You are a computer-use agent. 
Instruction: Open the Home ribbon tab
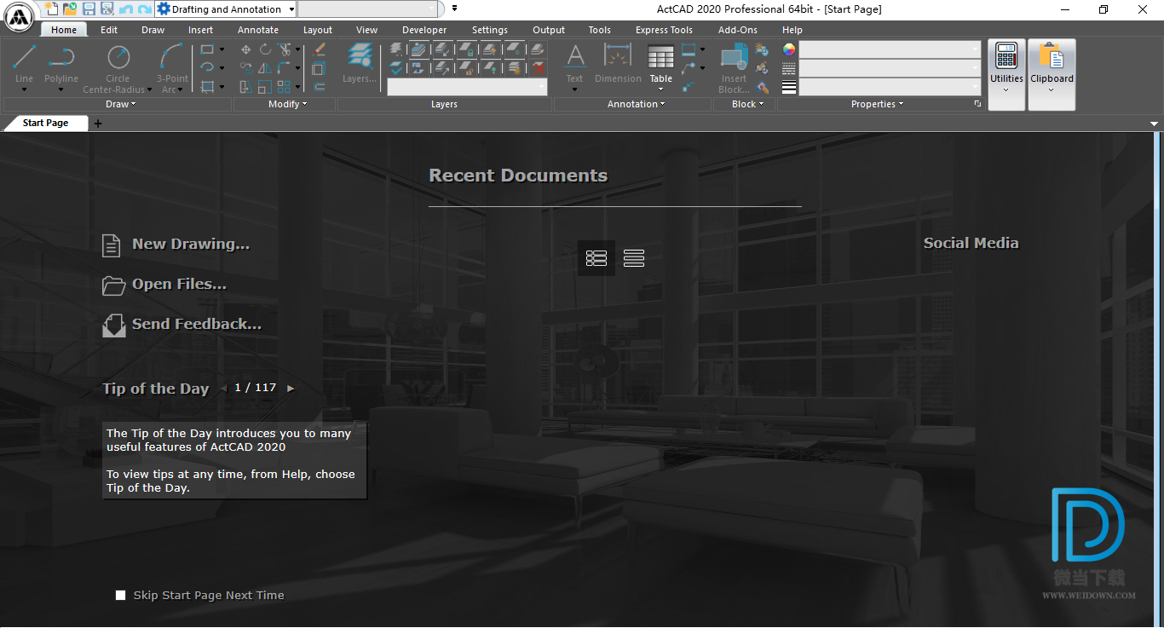click(64, 30)
